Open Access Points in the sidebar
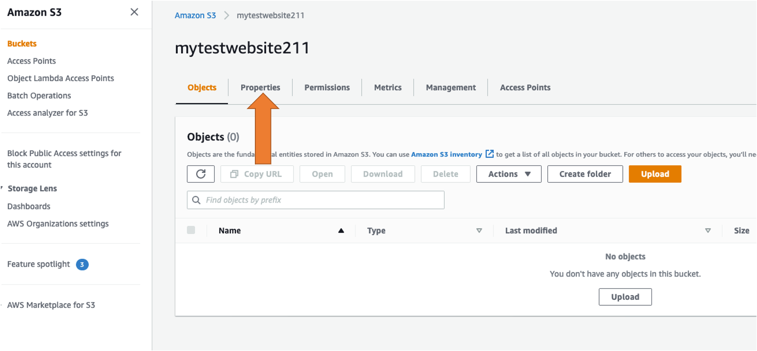757x351 pixels. pyautogui.click(x=31, y=61)
